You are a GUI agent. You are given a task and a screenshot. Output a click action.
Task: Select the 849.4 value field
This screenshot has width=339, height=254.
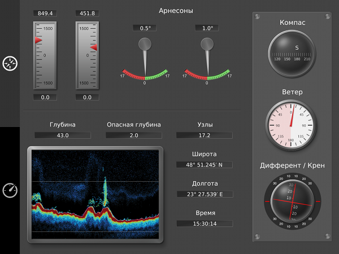[45, 13]
